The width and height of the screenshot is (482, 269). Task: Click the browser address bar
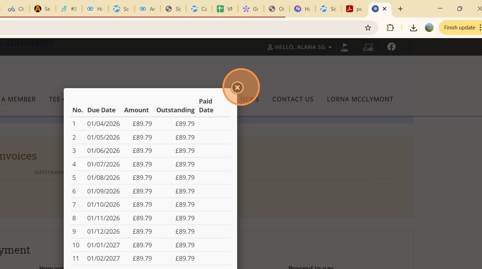(x=175, y=28)
